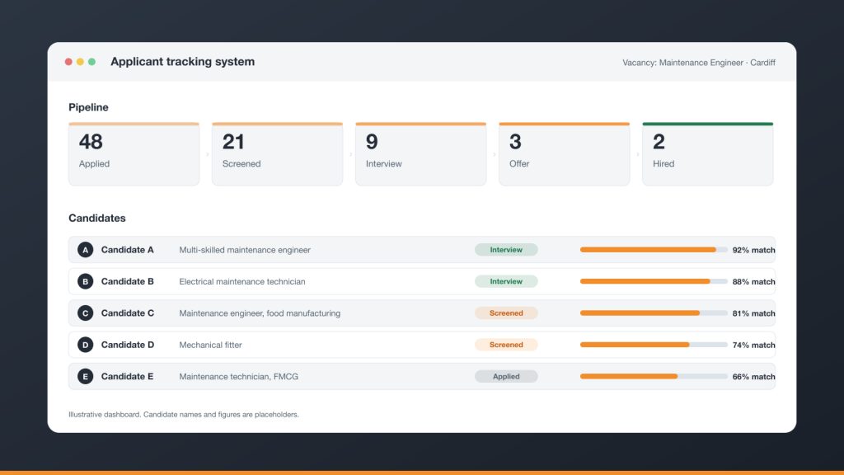844x475 pixels.
Task: Click the 'Pipeline' section heading
Action: click(88, 107)
